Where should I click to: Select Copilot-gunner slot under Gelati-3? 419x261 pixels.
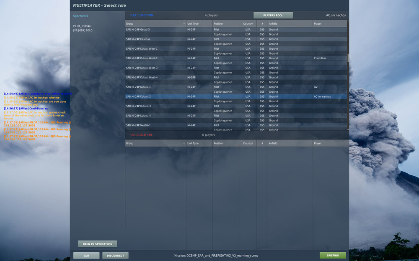(x=236, y=34)
